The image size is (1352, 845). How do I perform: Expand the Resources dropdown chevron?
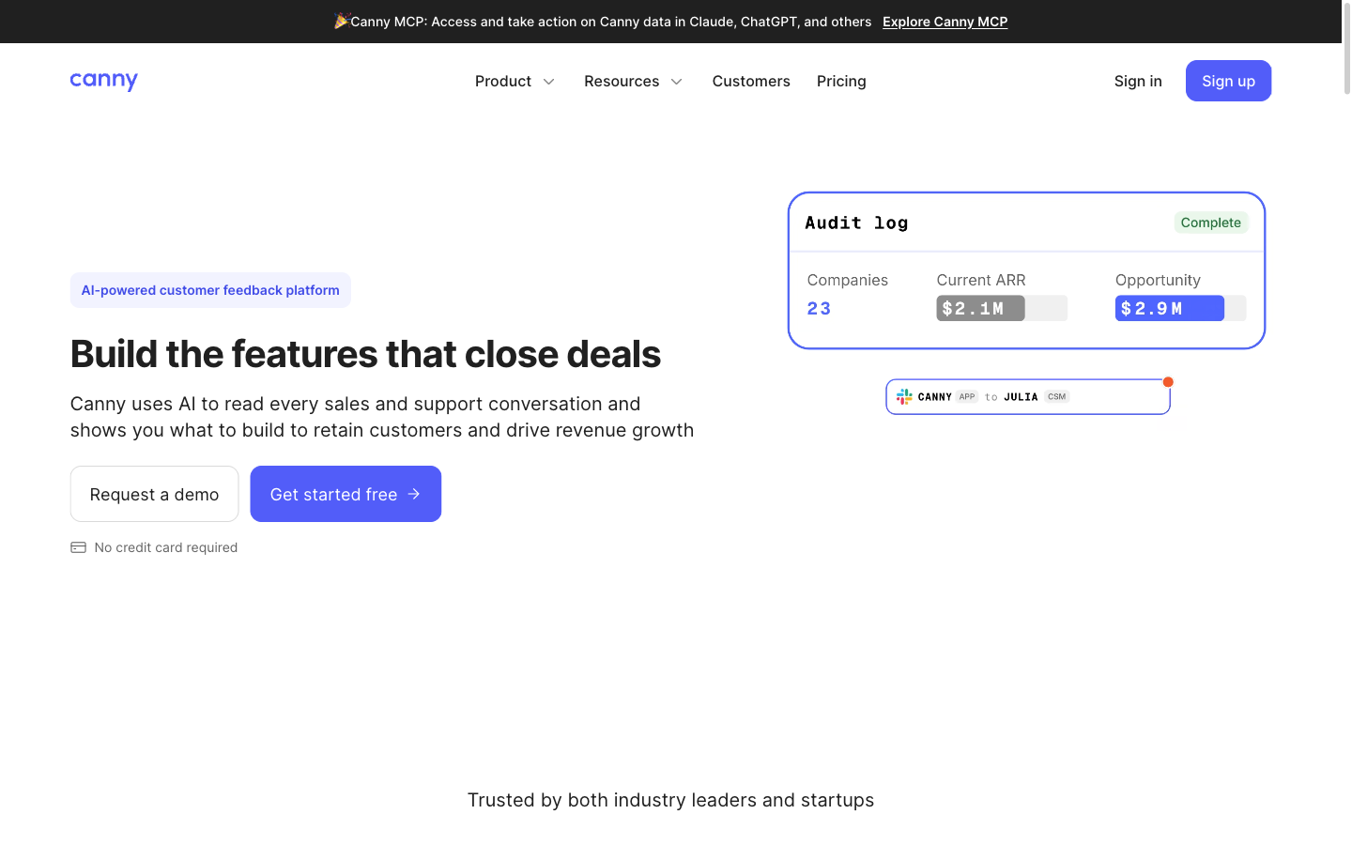point(676,82)
